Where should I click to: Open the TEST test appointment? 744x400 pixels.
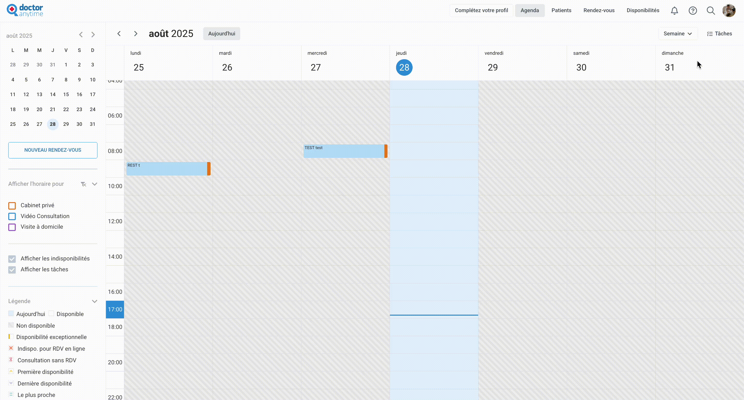tap(344, 151)
